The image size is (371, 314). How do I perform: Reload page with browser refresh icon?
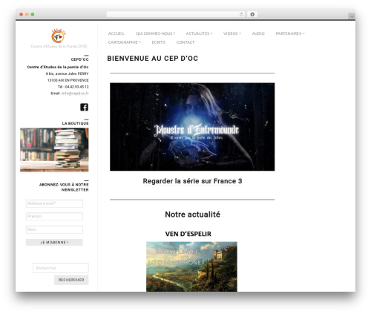tap(241, 14)
